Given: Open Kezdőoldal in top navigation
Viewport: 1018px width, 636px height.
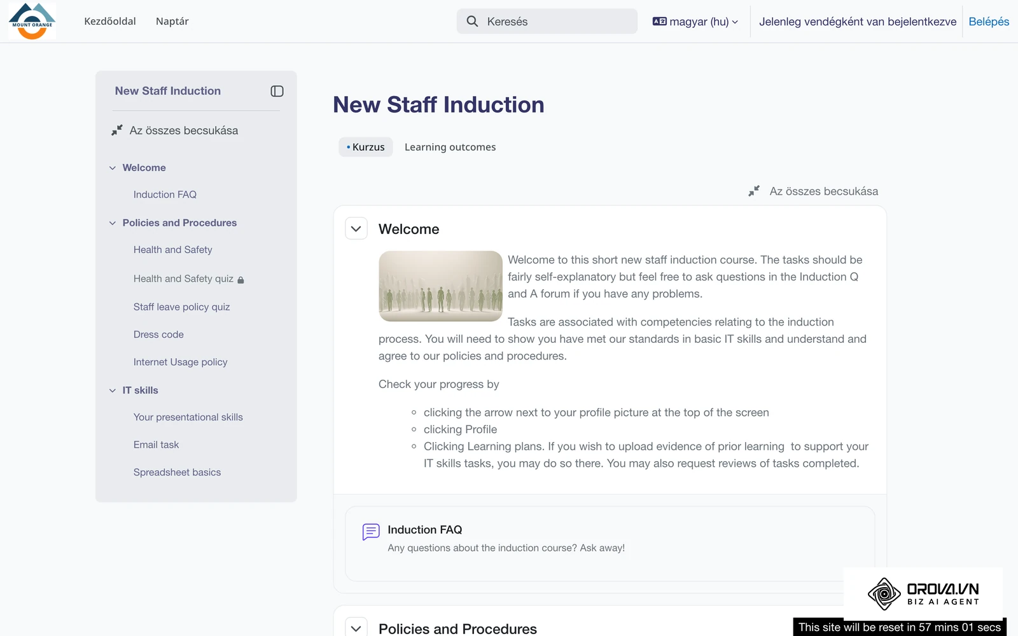Looking at the screenshot, I should click(x=110, y=21).
